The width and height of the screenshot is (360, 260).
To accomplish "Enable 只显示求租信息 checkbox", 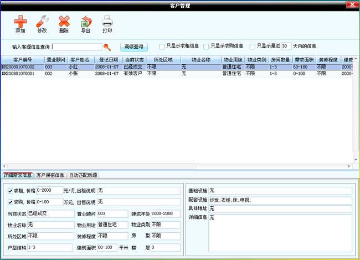I will tap(162, 47).
